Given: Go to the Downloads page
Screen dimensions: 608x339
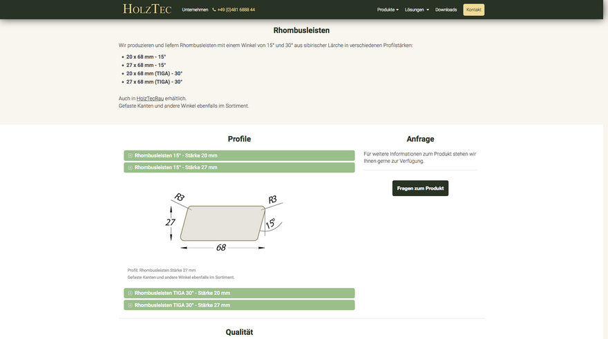Looking at the screenshot, I should (x=446, y=10).
